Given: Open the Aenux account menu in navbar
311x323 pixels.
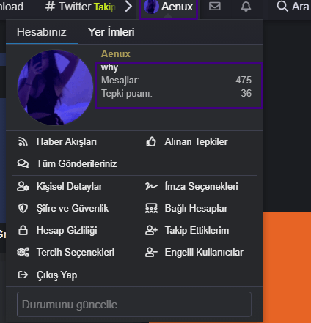Looking at the screenshot, I should [168, 7].
